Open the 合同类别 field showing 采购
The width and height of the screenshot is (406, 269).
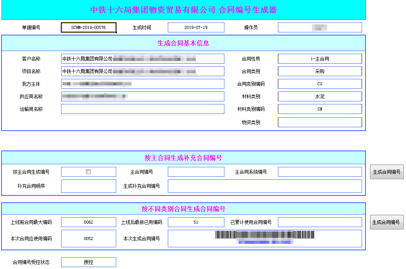320,71
